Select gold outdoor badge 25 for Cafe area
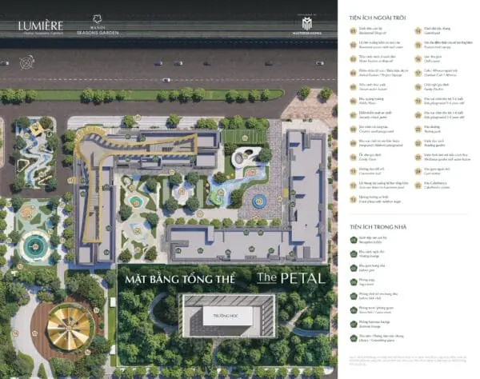 [418, 186]
